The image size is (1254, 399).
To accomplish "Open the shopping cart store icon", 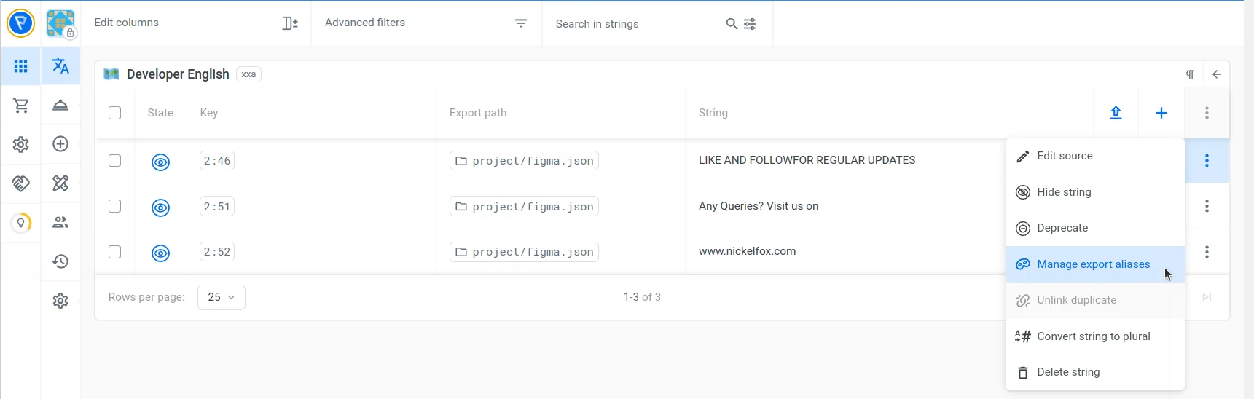I will [x=21, y=106].
